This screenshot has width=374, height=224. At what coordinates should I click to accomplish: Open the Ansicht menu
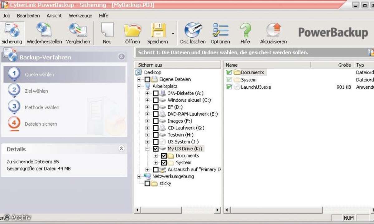54,16
